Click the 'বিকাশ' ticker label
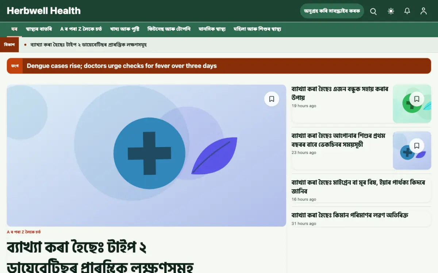438x273 pixels. [9, 45]
